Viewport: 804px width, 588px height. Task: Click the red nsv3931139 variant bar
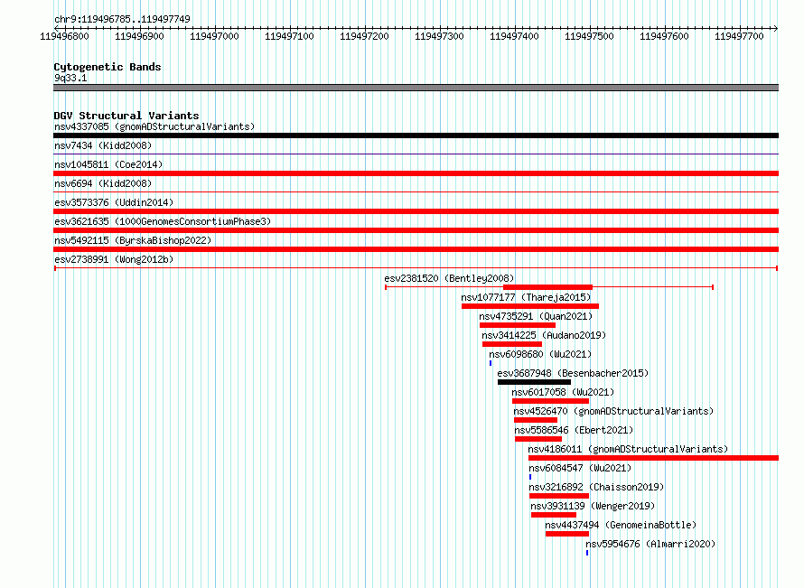[x=554, y=515]
